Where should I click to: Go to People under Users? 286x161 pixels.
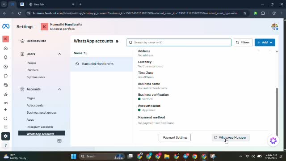31,63
